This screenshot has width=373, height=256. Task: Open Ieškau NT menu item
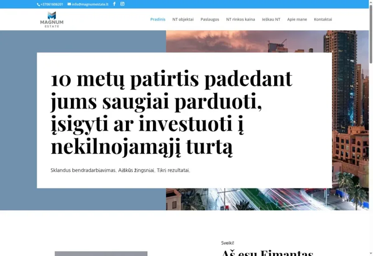coord(271,19)
